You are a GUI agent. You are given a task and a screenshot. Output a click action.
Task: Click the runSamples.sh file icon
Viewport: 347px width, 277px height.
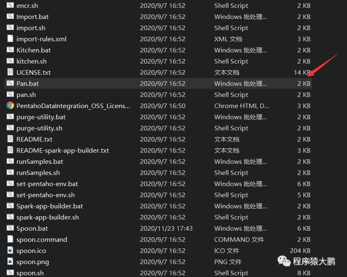tap(10, 172)
